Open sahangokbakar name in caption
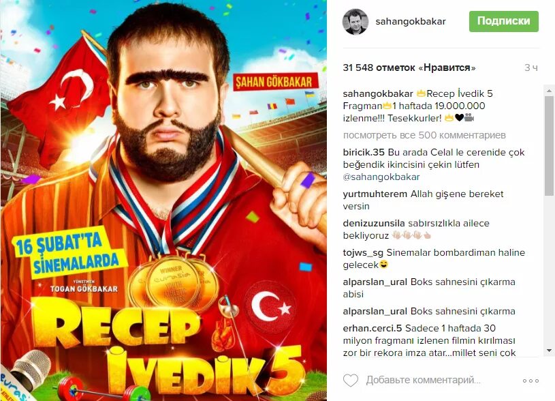Screen dimensions: 555x401 378,94
